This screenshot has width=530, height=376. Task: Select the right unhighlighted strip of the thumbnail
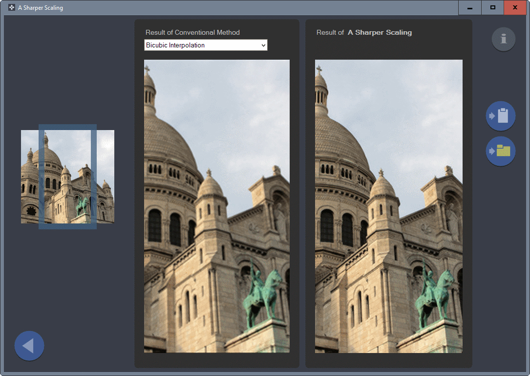tap(106, 176)
